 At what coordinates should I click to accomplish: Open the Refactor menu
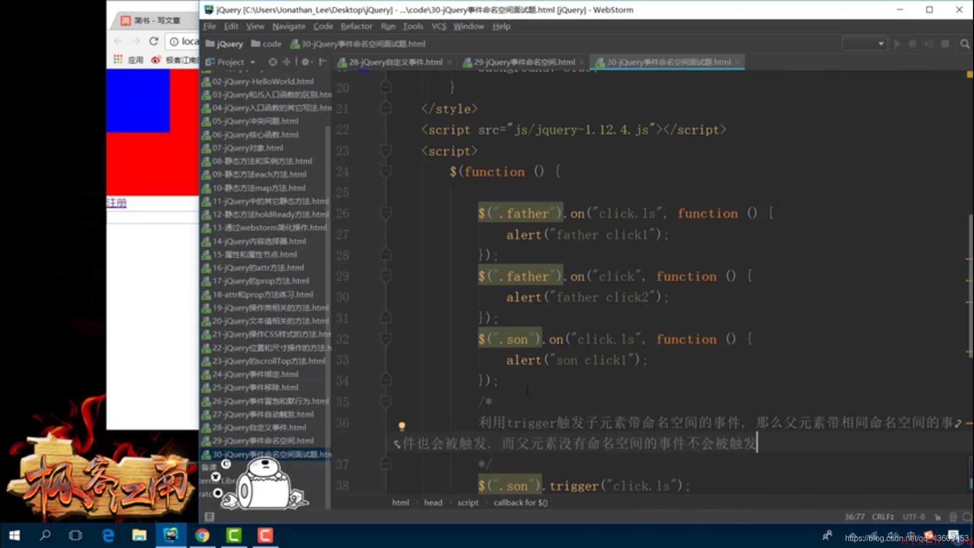[356, 26]
